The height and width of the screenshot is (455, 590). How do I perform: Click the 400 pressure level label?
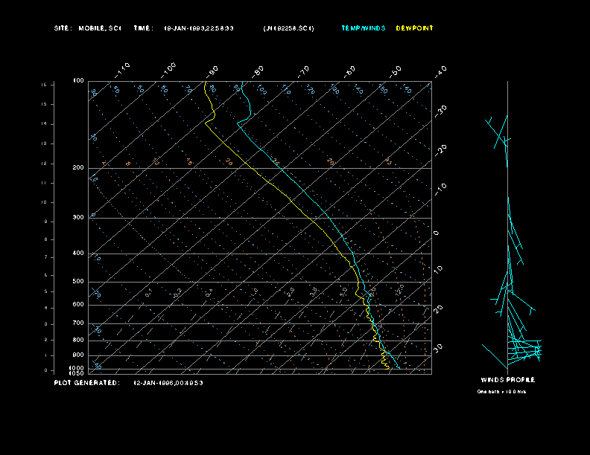click(78, 253)
